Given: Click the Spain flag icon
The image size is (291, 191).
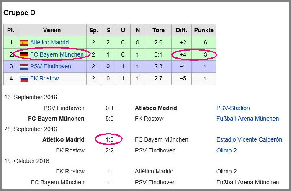Looking at the screenshot, I should [24, 43].
